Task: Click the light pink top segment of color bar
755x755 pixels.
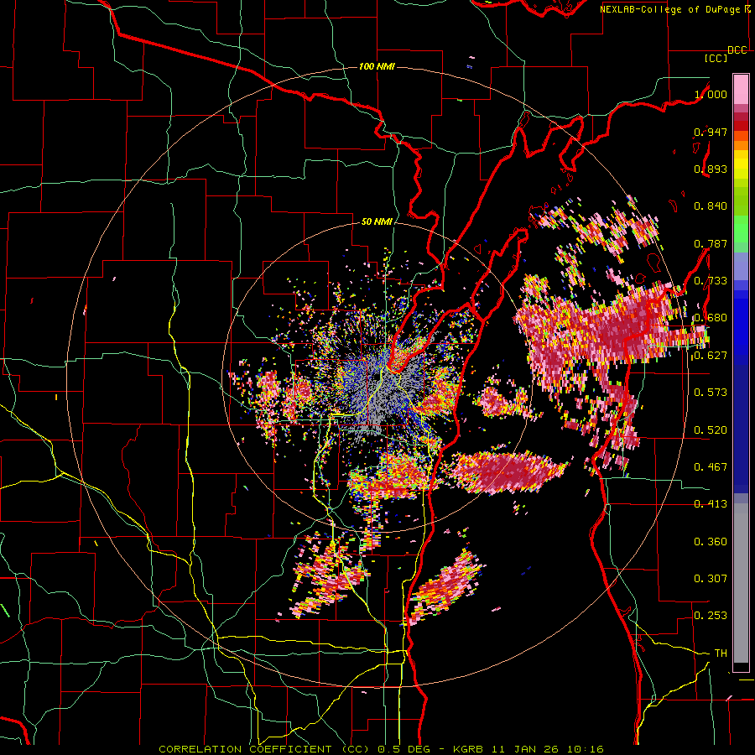Action: (741, 89)
